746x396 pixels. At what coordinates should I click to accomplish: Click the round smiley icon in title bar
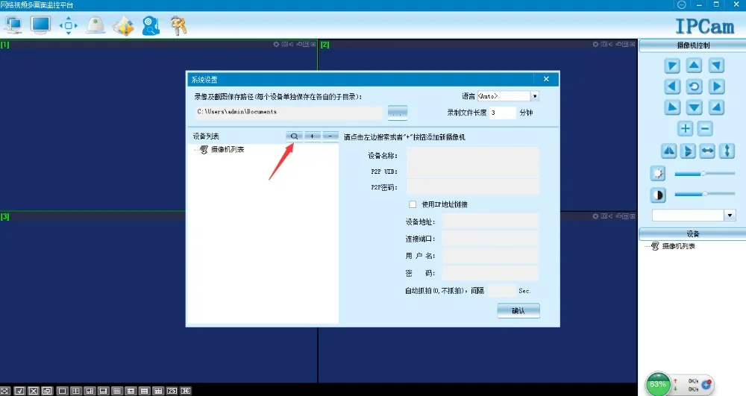point(681,4)
